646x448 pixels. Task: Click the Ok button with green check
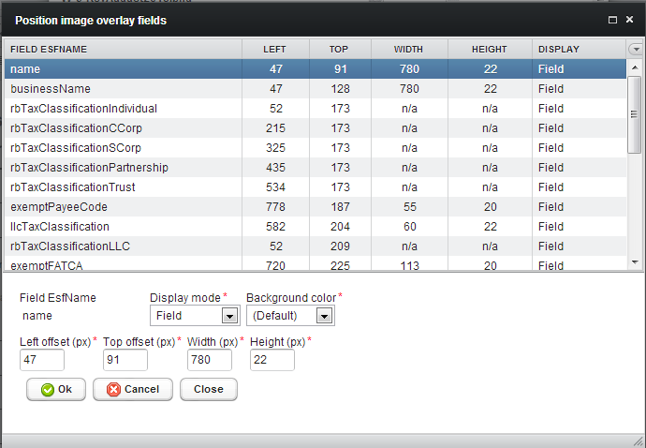pyautogui.click(x=56, y=390)
